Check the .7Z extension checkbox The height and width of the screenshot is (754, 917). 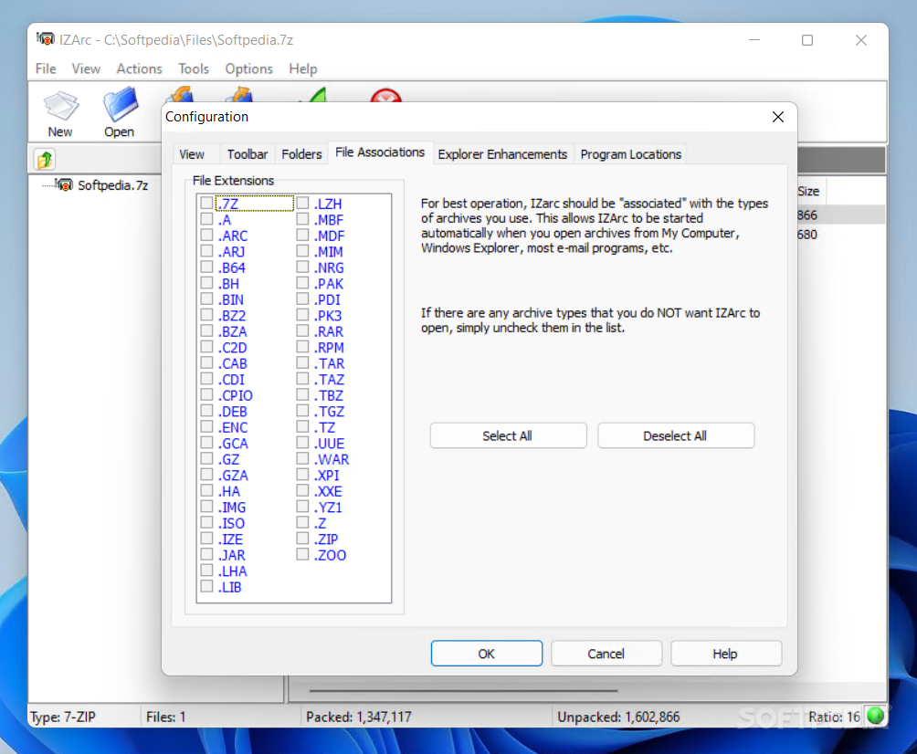tap(206, 204)
